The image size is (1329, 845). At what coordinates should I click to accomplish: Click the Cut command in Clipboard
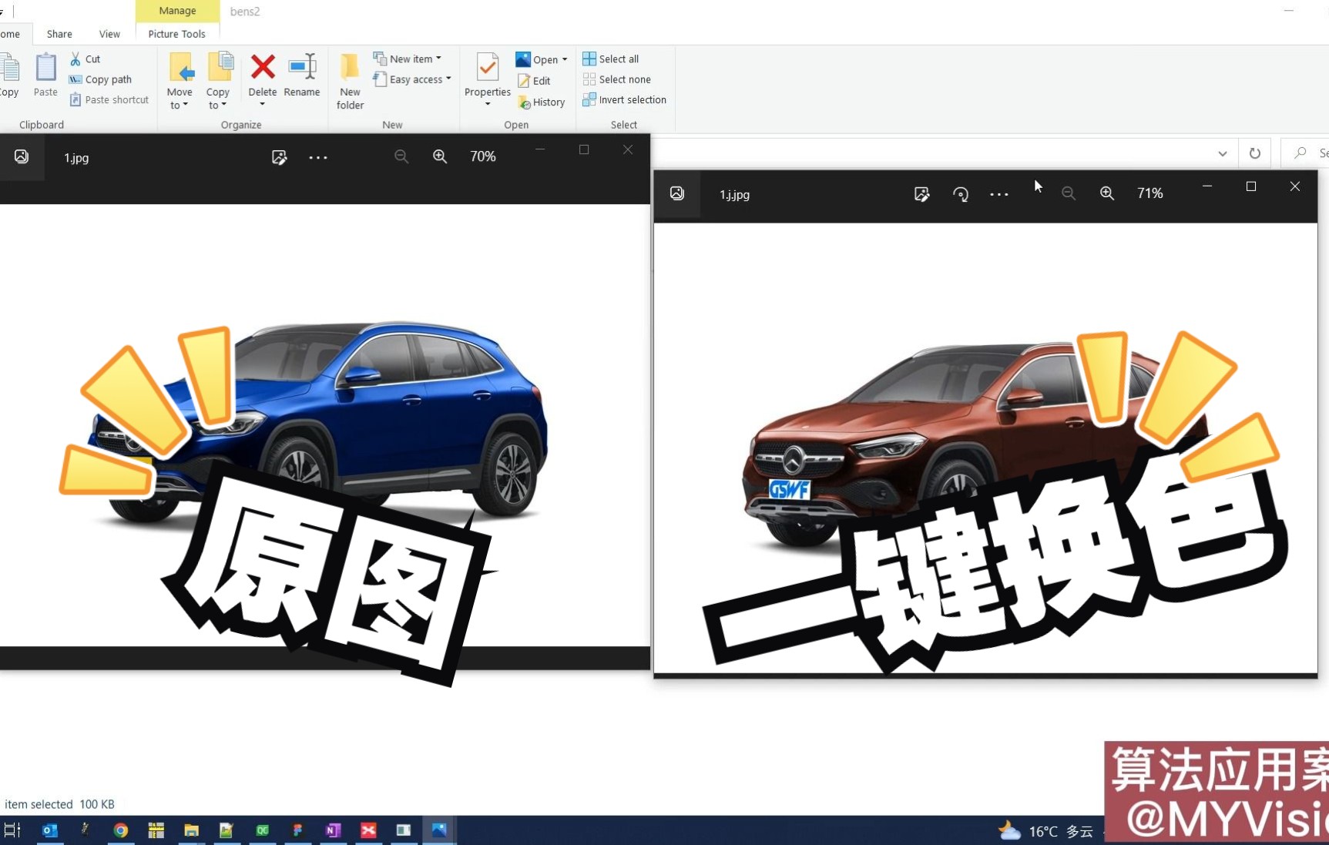coord(85,59)
